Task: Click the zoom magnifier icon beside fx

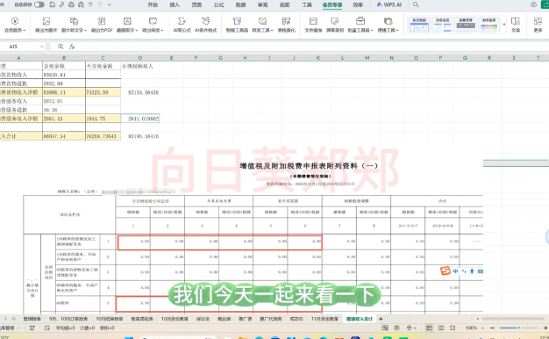Action: 61,47
